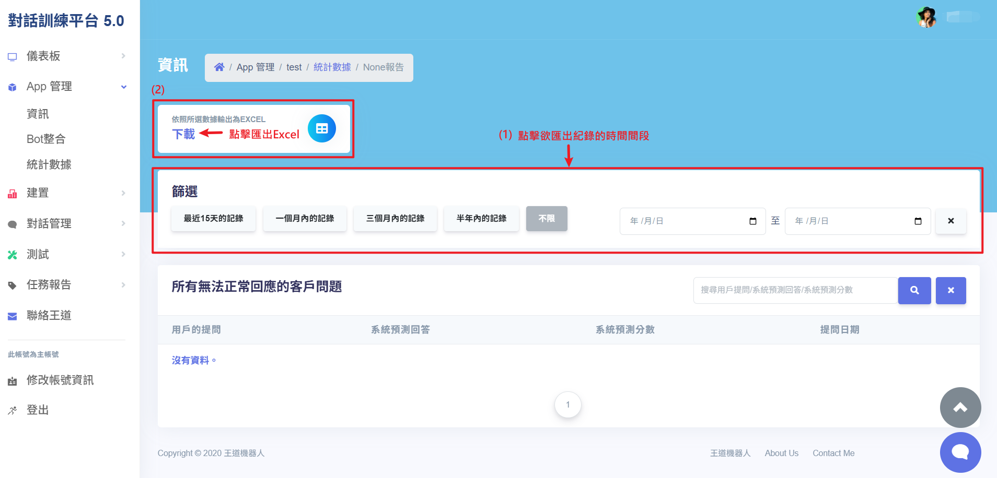This screenshot has width=997, height=478.
Task: Click the 提問日期 column header
Action: click(x=840, y=330)
